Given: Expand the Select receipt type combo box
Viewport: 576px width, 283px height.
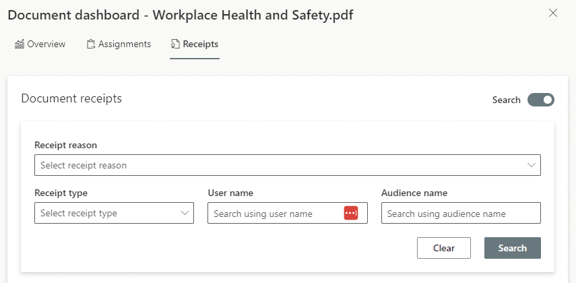Looking at the screenshot, I should coord(114,213).
